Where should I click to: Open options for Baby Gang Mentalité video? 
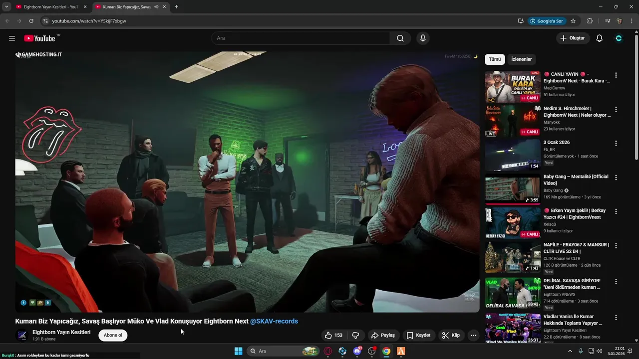(x=616, y=177)
